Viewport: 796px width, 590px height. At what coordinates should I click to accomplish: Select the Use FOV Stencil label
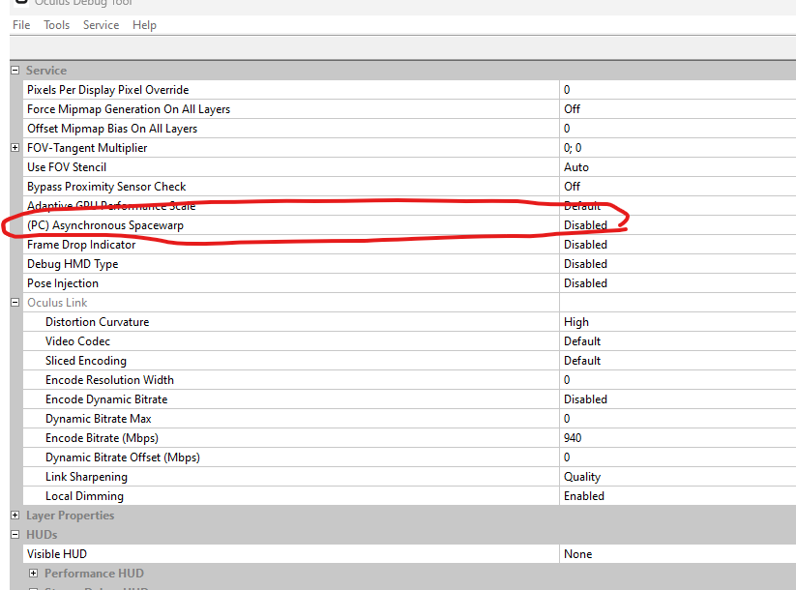67,167
